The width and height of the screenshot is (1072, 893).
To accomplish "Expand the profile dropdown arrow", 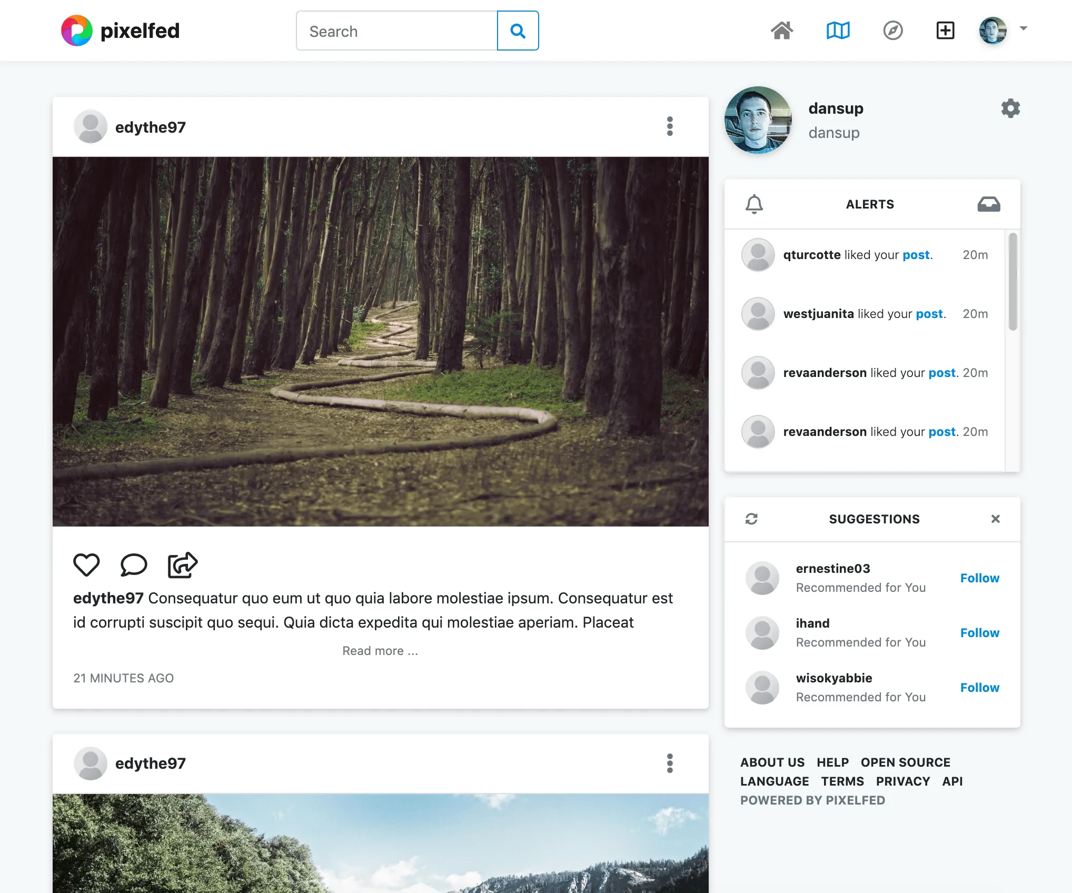I will coord(1024,29).
